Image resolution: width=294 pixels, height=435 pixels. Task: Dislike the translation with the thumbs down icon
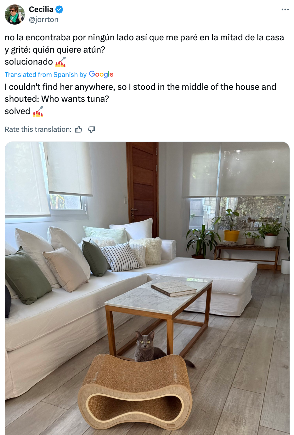(92, 130)
